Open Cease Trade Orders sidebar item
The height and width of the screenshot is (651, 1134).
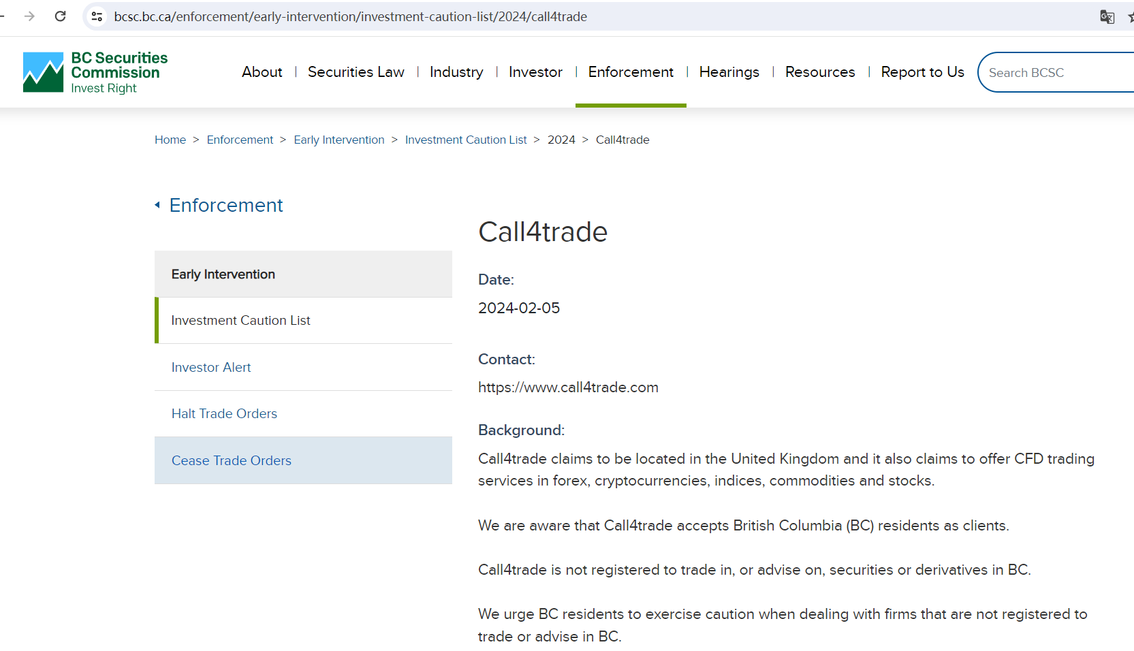tap(232, 460)
